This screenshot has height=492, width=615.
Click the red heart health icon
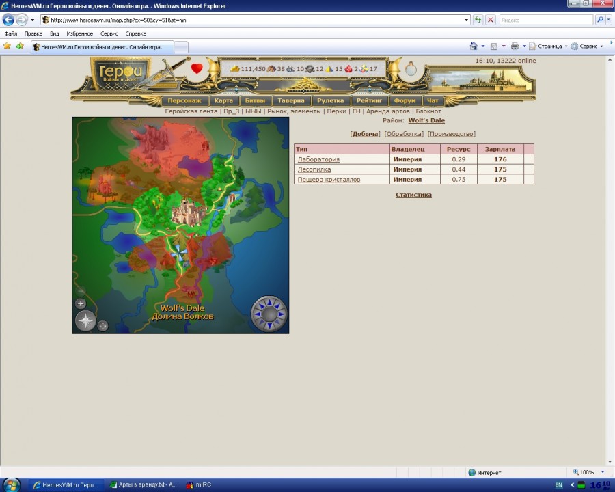click(197, 68)
